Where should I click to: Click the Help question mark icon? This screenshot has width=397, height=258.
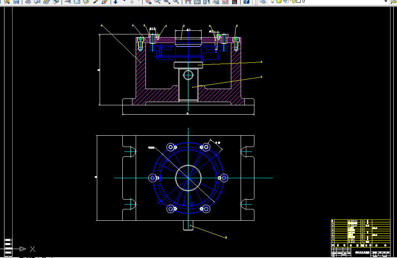[x=246, y=2]
